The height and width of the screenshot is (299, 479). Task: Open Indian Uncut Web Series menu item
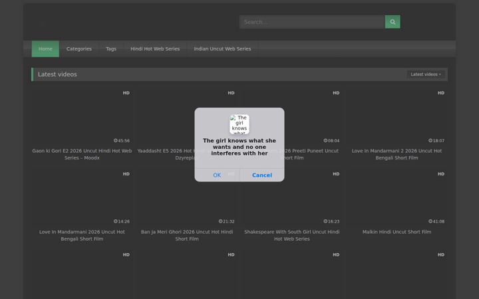tap(222, 49)
